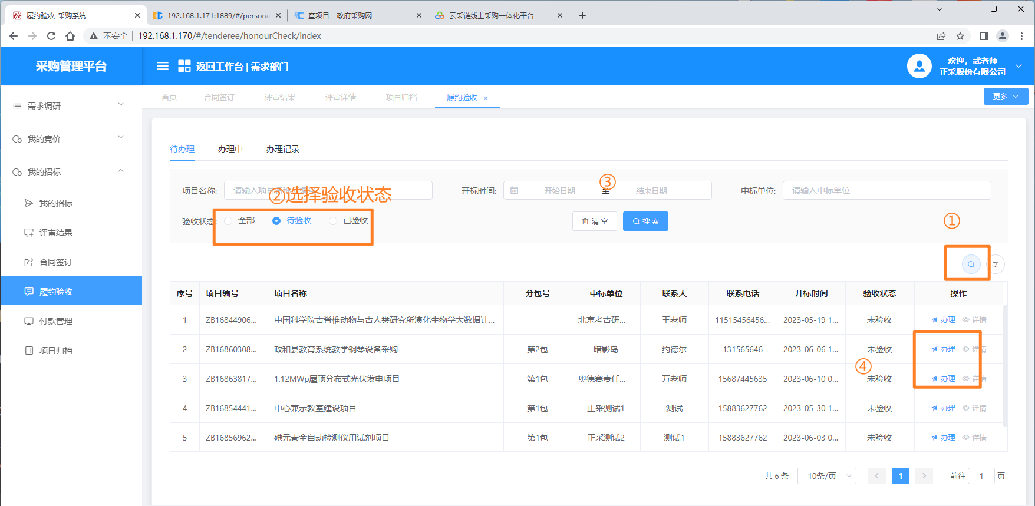This screenshot has height=506, width=1035.
Task: Select the 全部 acceptance status radio
Action: tap(229, 221)
